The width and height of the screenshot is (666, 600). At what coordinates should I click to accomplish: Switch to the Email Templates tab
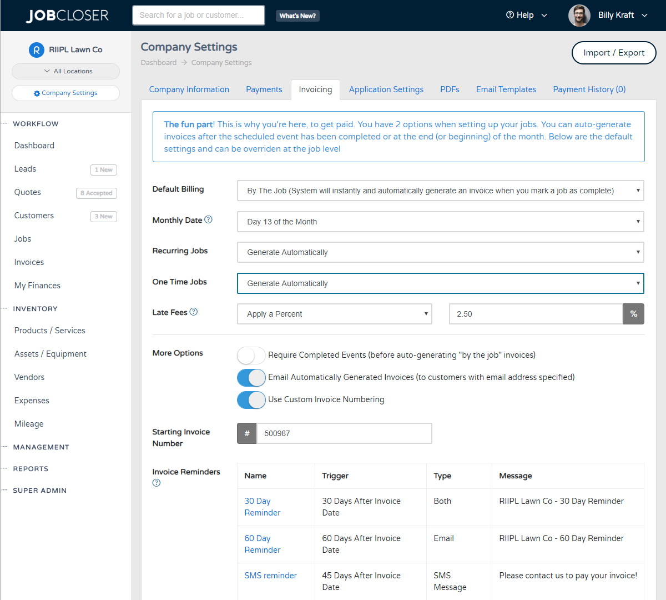(506, 89)
